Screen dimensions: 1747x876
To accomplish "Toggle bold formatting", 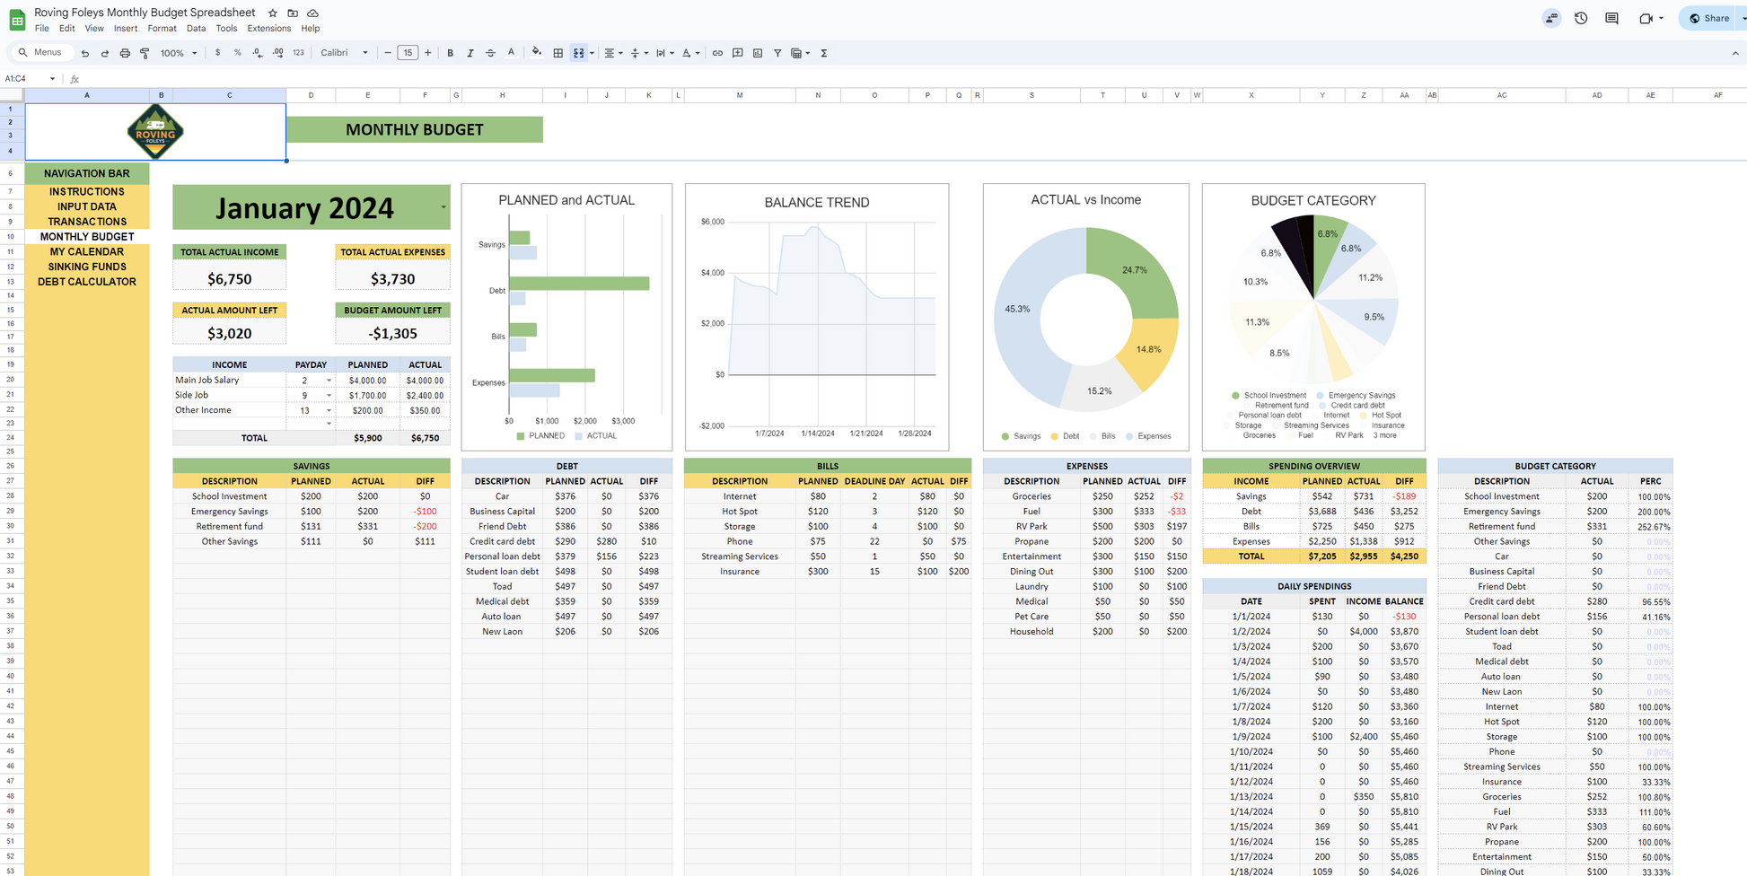I will coord(450,53).
